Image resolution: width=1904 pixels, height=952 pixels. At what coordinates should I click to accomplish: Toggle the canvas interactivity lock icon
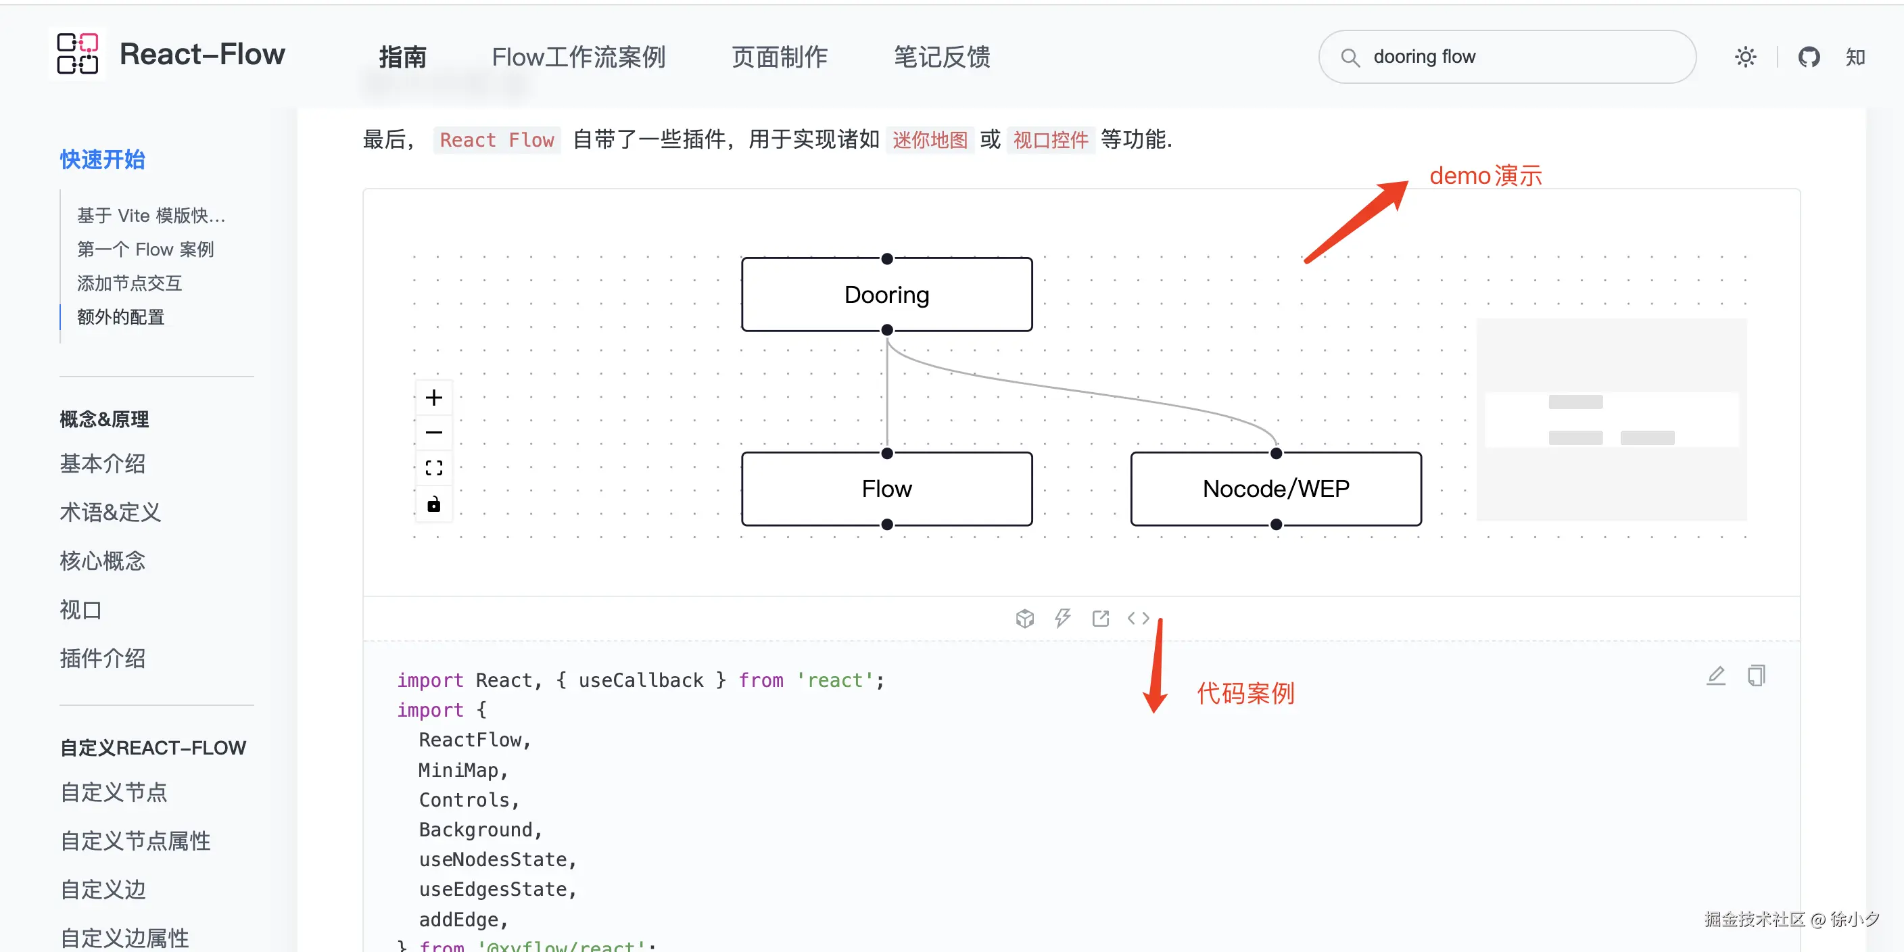coord(434,504)
